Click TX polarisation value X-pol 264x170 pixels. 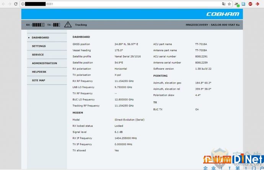[x=118, y=75]
